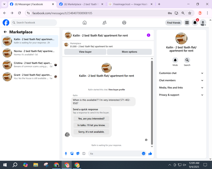This screenshot has width=212, height=169.
Task: Open the Kailin conversation in the list
Action: [x=30, y=41]
